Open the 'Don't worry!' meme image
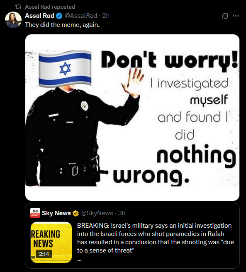246x272 pixels. [x=132, y=118]
